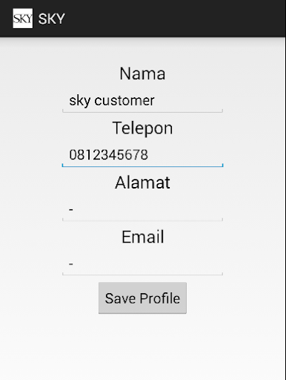This screenshot has height=380, width=286.
Task: Click the Alamat label
Action: point(142,183)
